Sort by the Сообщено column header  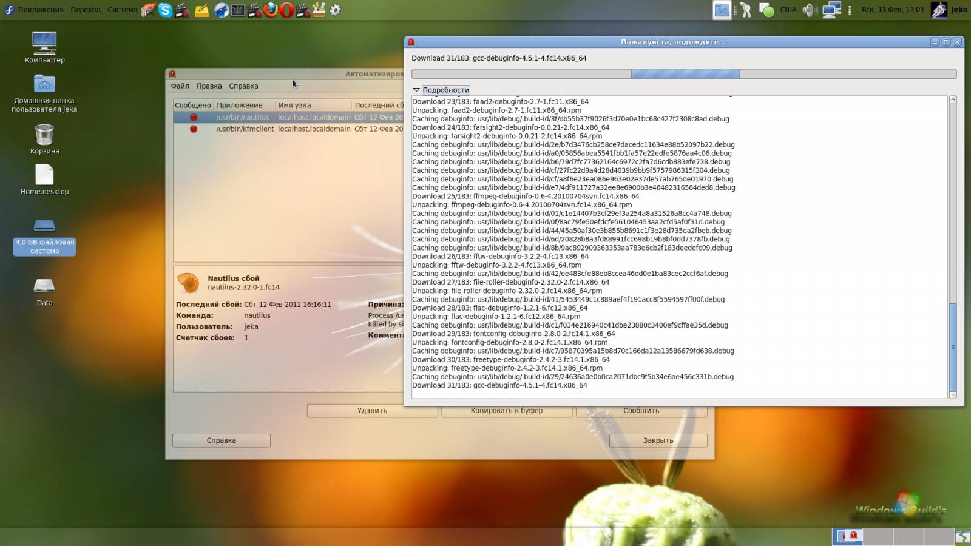(193, 105)
